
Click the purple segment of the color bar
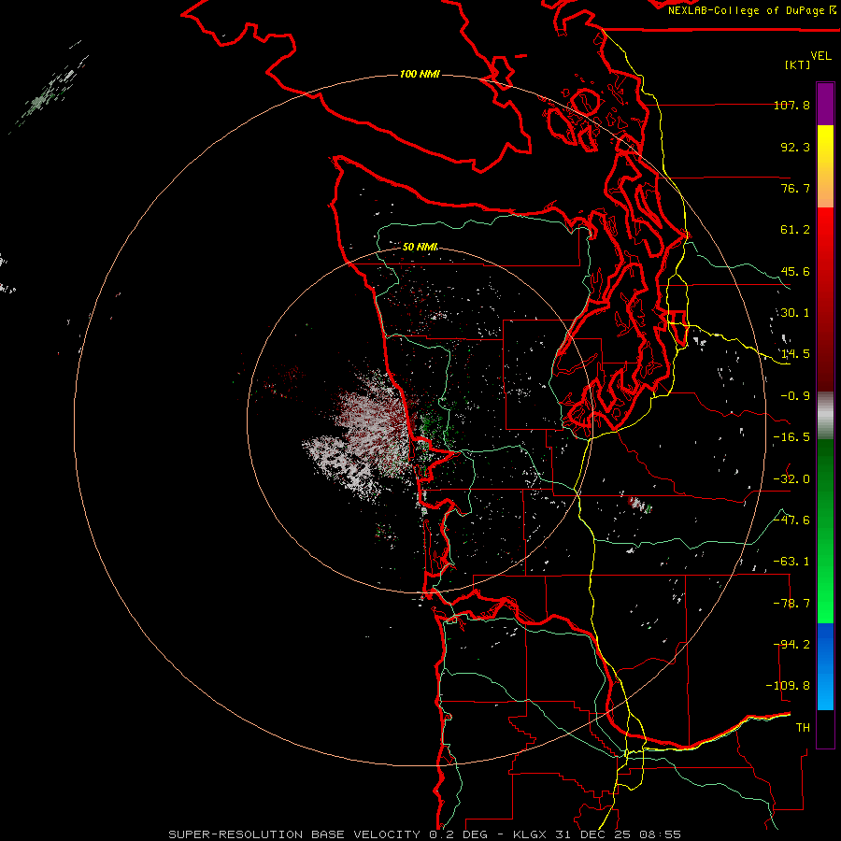click(825, 105)
